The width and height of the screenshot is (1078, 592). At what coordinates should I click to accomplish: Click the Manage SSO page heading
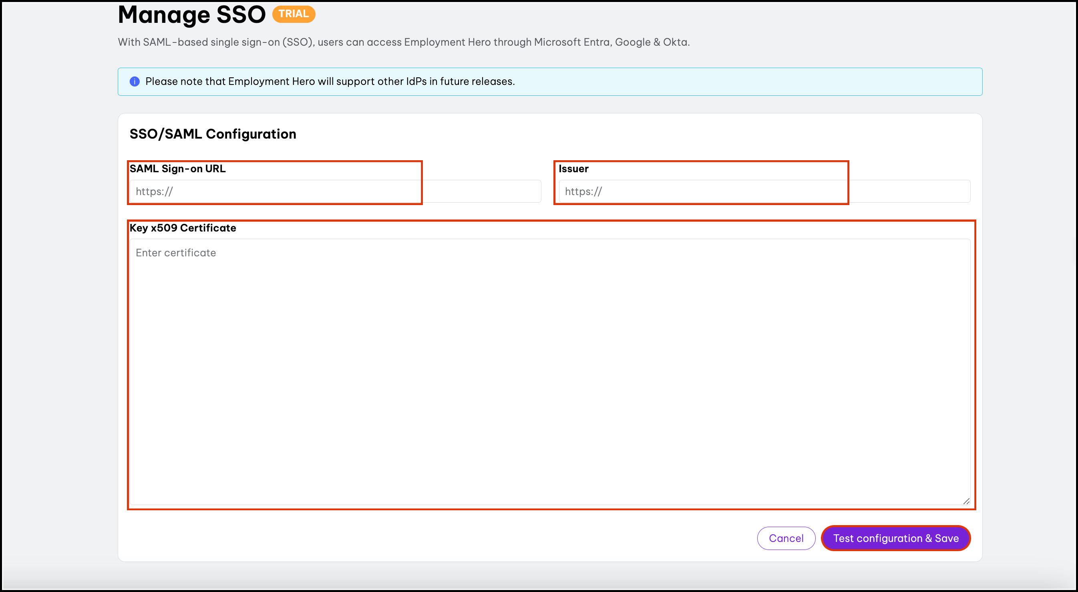tap(192, 15)
